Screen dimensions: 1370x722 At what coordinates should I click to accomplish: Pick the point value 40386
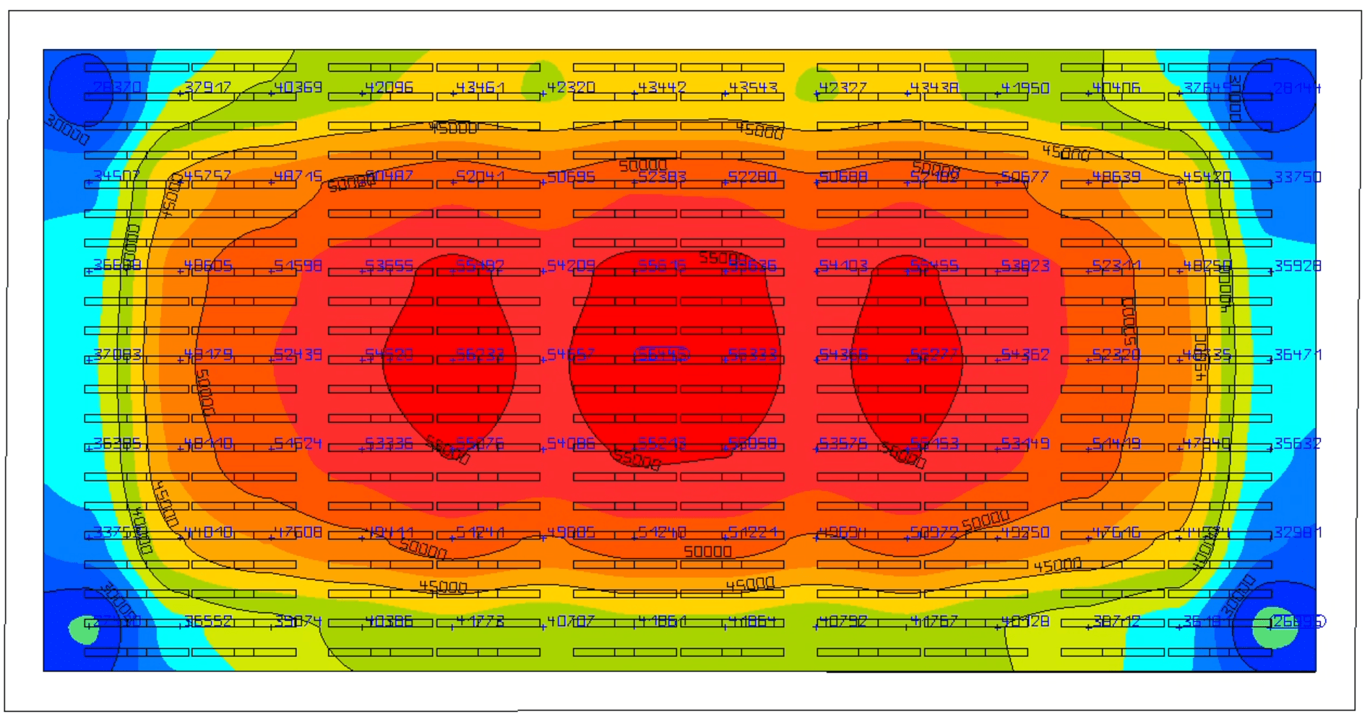(389, 621)
